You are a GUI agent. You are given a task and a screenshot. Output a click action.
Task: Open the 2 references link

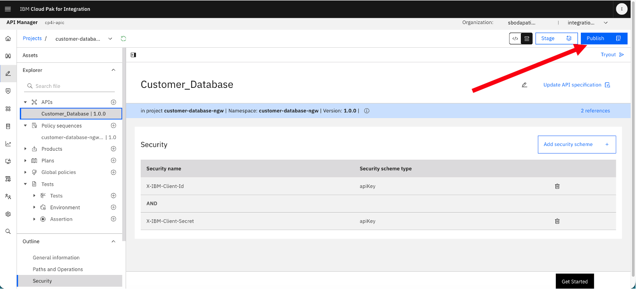click(595, 111)
